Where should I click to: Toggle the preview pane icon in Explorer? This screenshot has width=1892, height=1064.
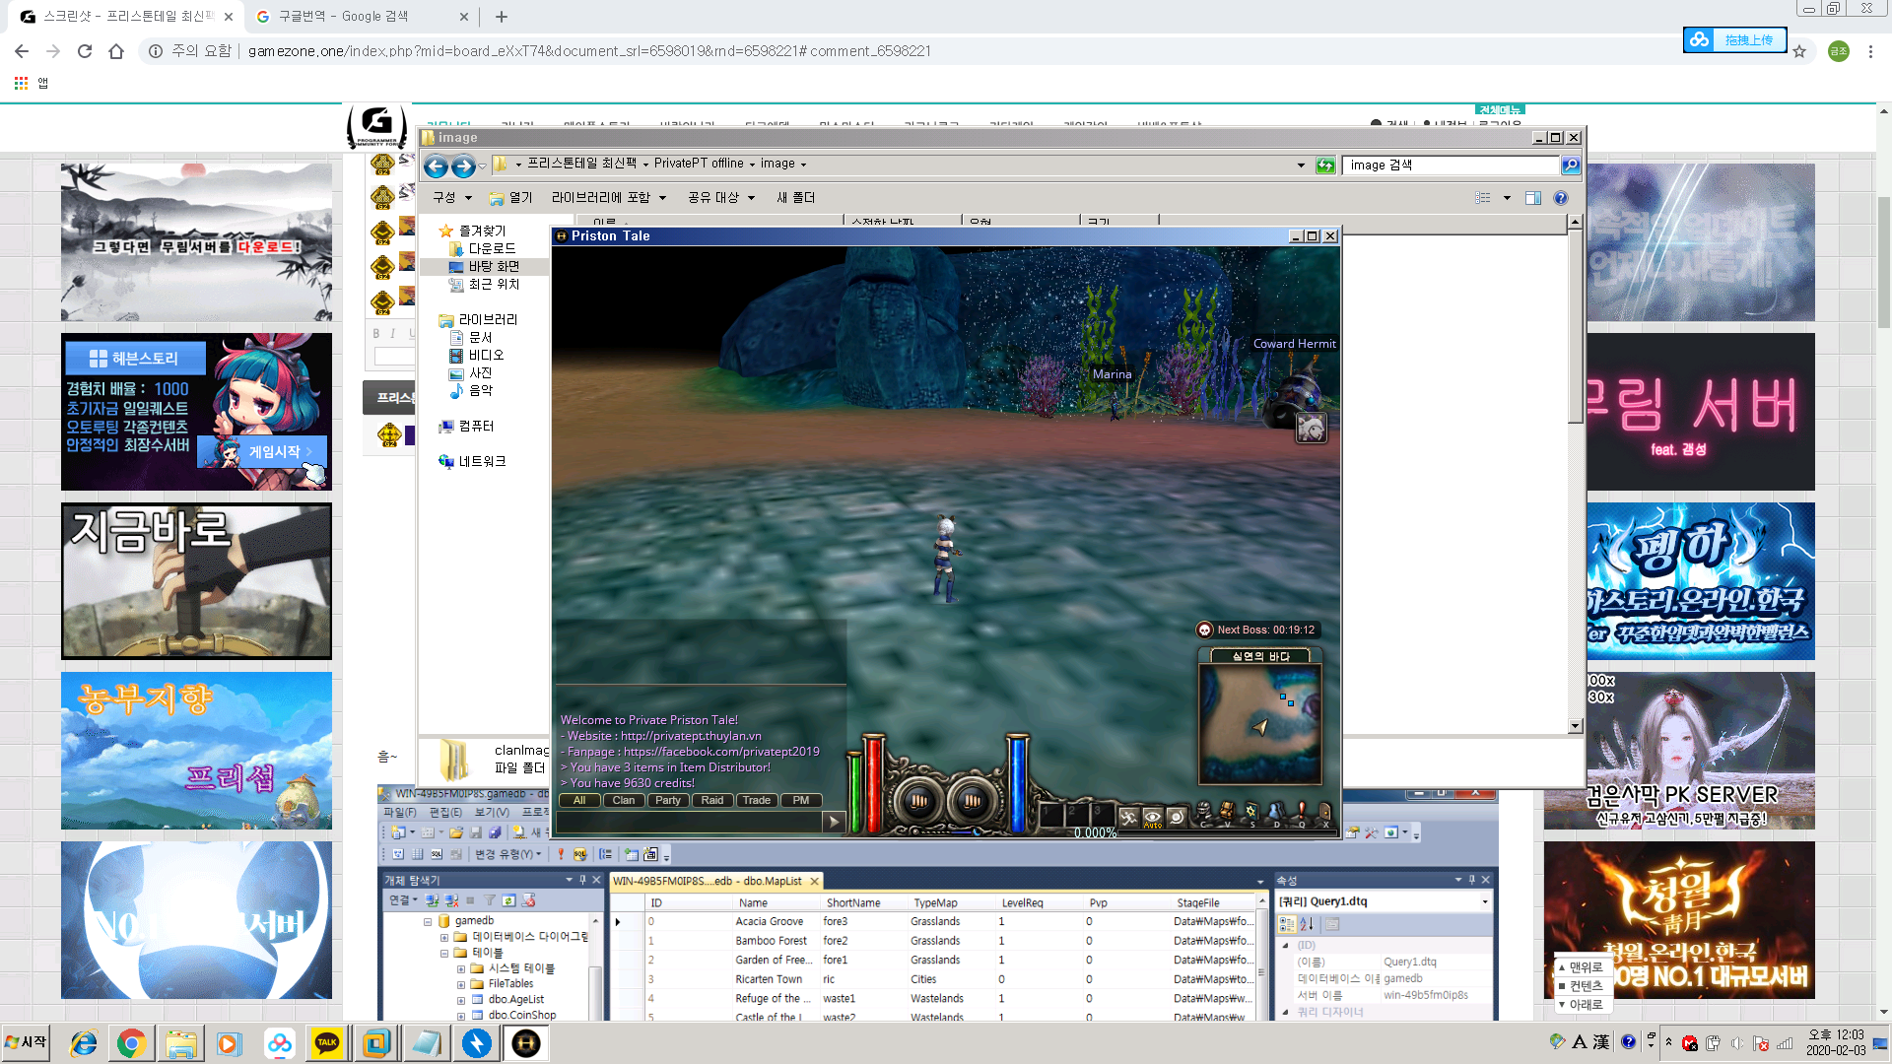click(x=1533, y=198)
